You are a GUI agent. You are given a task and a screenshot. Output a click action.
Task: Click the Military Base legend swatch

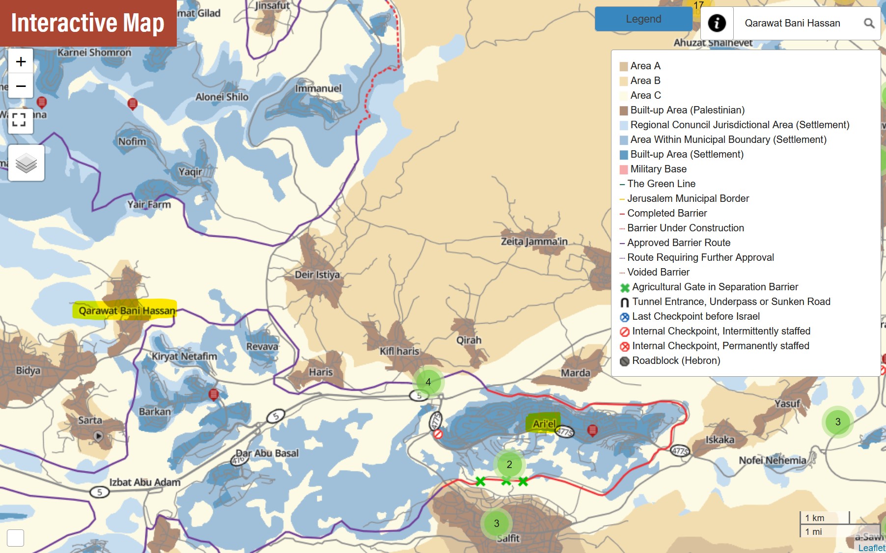[x=624, y=169]
